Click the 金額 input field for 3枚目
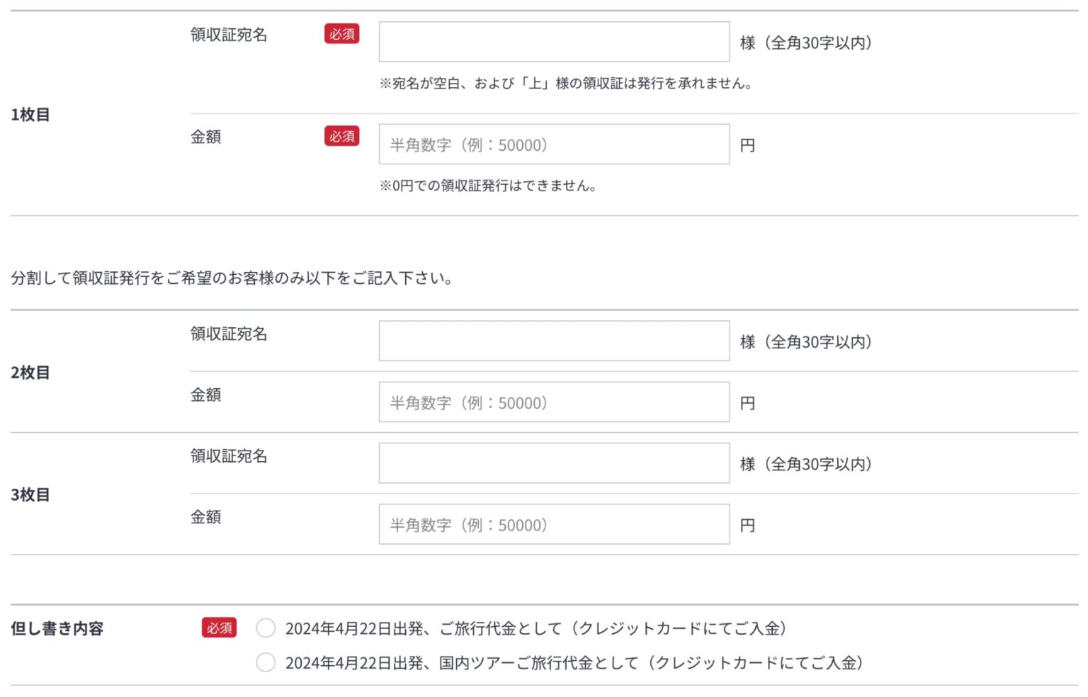The width and height of the screenshot is (1088, 697). [553, 524]
